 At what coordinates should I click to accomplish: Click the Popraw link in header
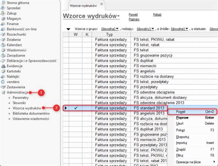coord(134,19)
